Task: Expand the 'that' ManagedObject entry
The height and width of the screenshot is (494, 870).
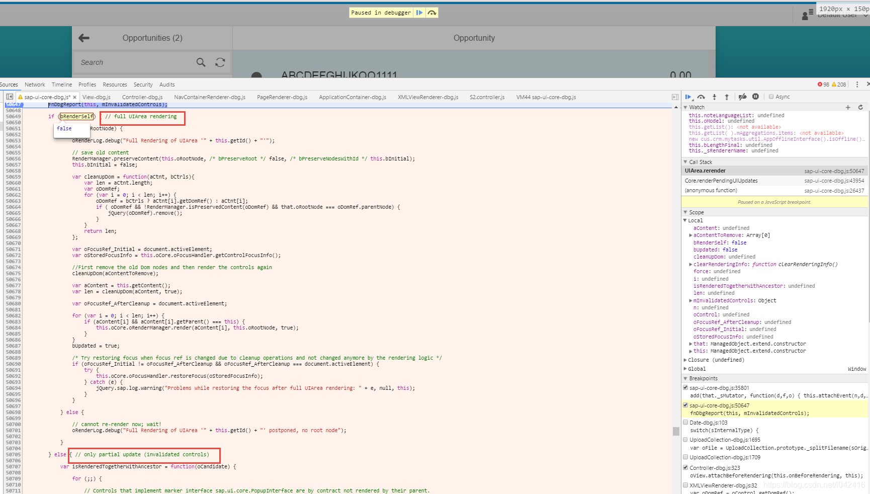Action: click(x=690, y=344)
